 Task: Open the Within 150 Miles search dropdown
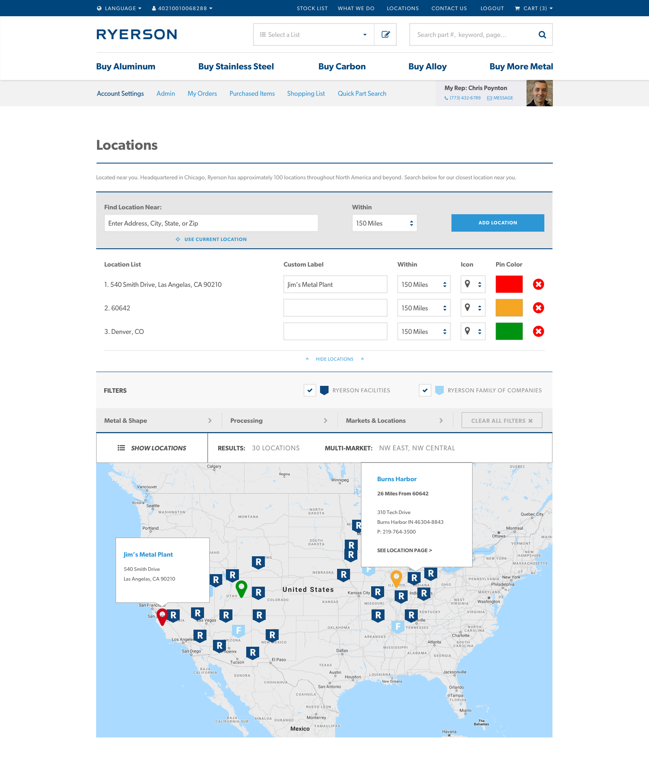[385, 223]
